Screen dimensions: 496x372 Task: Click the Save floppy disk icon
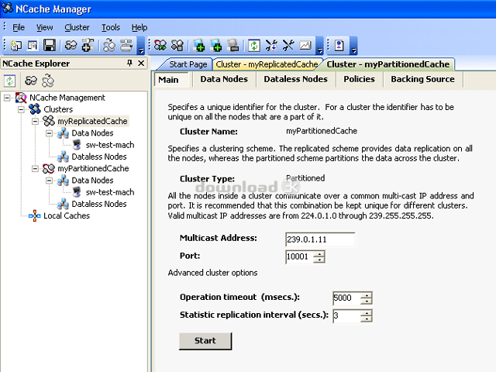[x=50, y=46]
